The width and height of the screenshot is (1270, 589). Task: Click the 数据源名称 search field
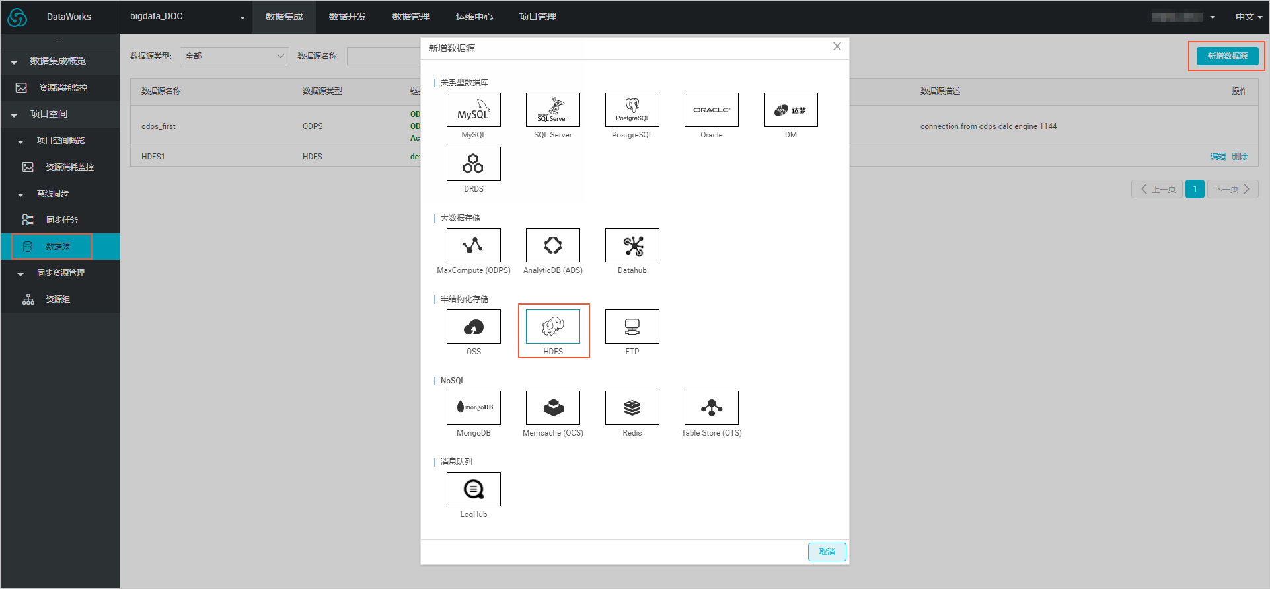point(385,56)
